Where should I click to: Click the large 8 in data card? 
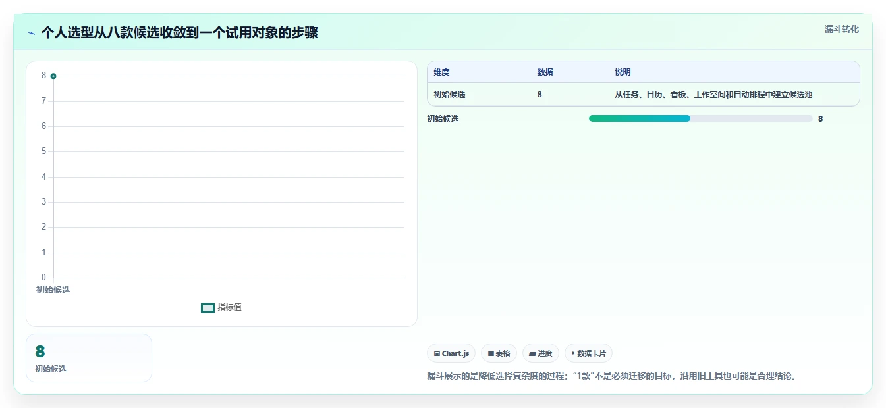40,352
